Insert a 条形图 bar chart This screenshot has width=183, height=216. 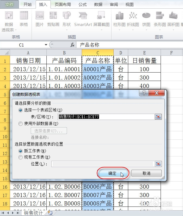point(160,21)
